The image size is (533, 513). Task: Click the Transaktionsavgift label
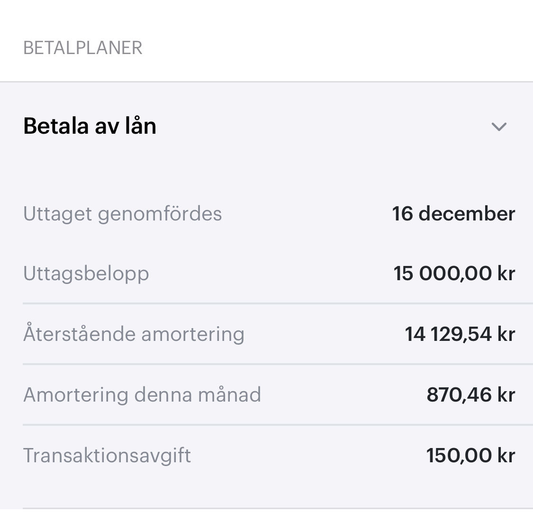pyautogui.click(x=107, y=455)
